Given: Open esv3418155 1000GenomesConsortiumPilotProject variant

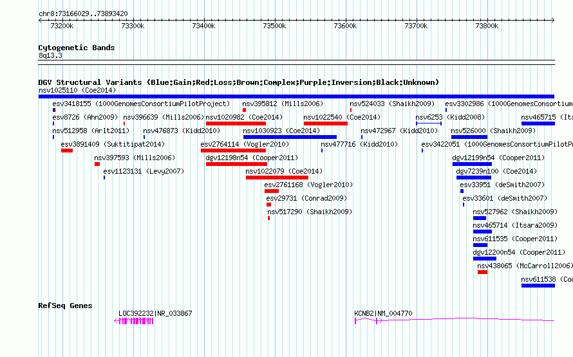Looking at the screenshot, I should (x=141, y=104).
